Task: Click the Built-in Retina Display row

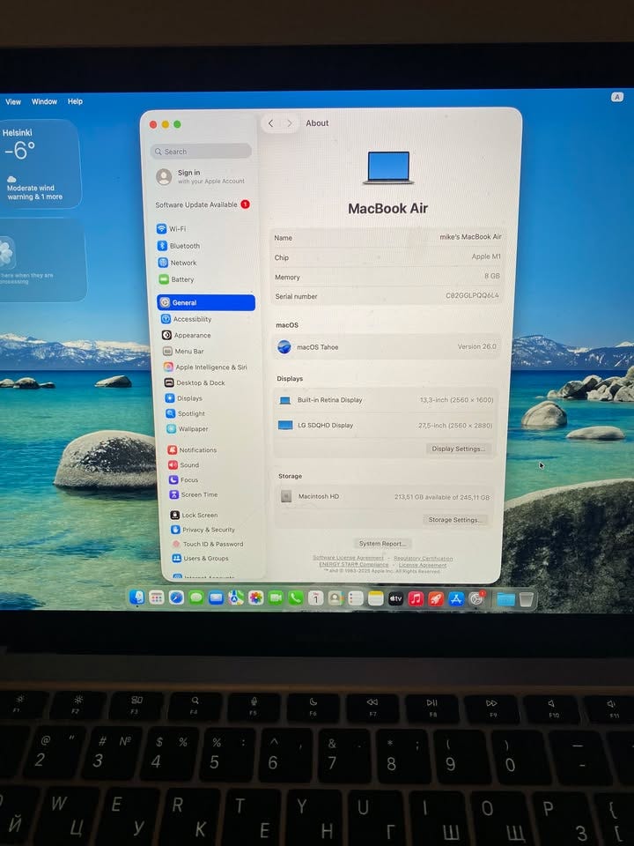Action: [385, 400]
